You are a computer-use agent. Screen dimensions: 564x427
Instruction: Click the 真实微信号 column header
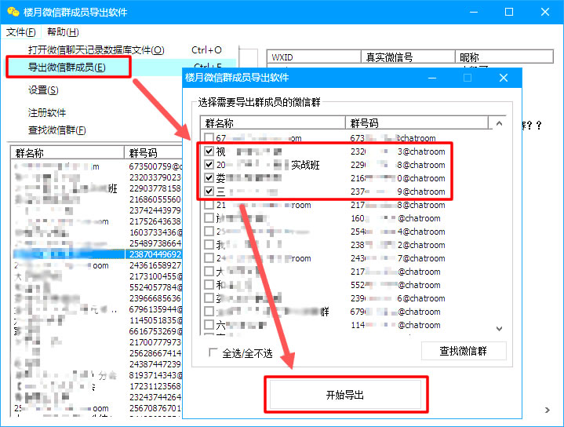(x=408, y=57)
